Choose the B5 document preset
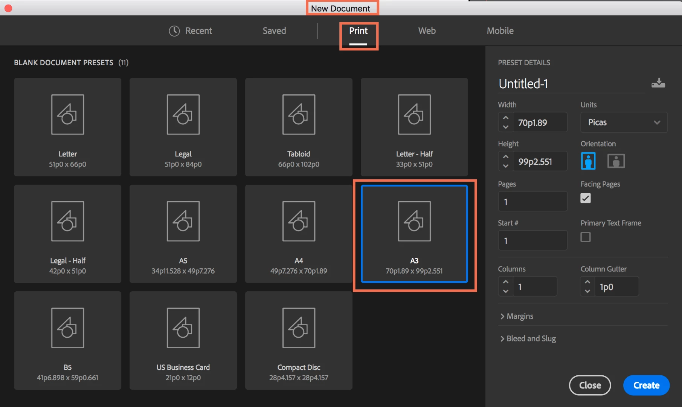The image size is (682, 407). [x=67, y=340]
